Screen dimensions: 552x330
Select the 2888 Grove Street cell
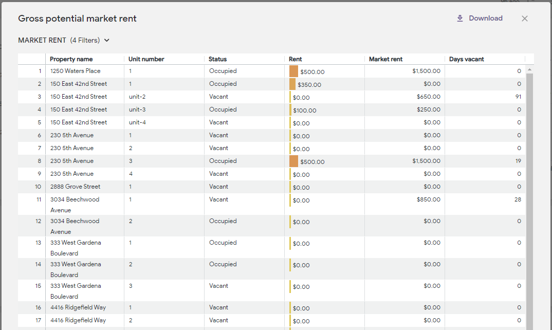pyautogui.click(x=84, y=187)
